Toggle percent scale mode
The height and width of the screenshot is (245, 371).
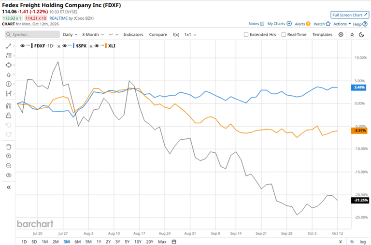coord(352,242)
